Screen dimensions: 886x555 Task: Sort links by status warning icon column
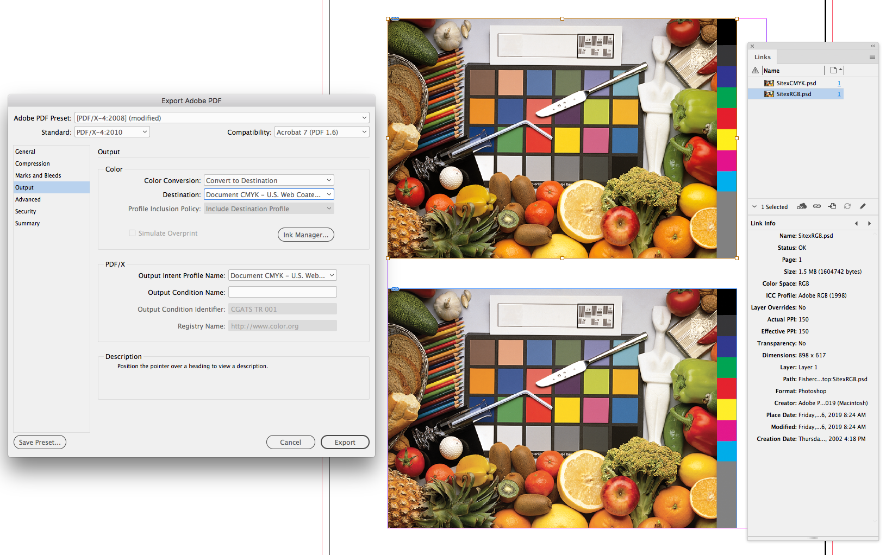pos(755,70)
